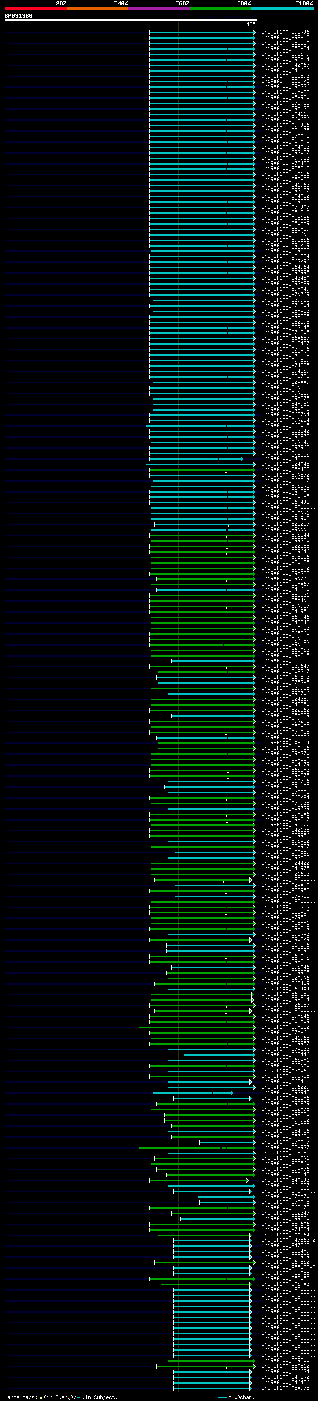Open hit UniRef100_O24048
The width and height of the screenshot is (318, 1401).
tap(285, 465)
